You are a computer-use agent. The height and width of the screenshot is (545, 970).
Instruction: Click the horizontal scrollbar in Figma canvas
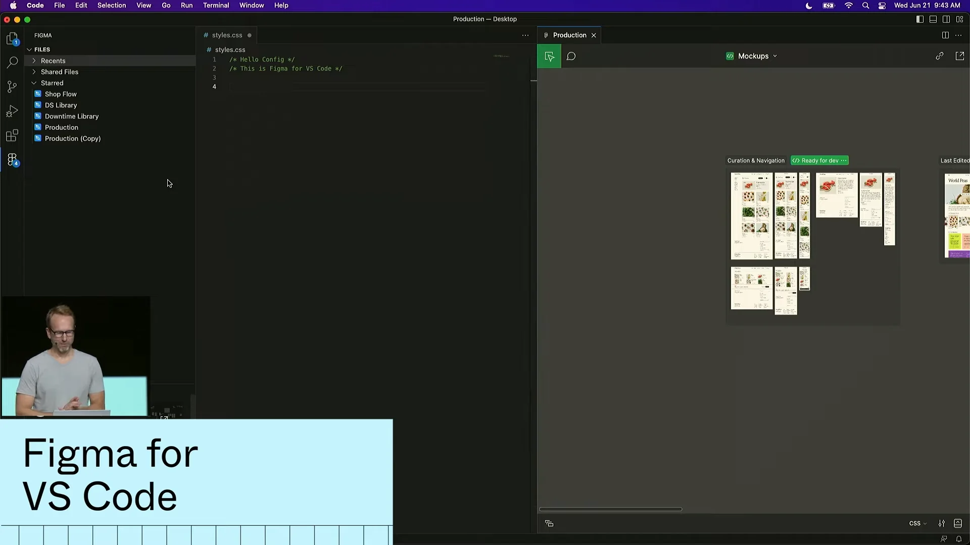(x=610, y=509)
